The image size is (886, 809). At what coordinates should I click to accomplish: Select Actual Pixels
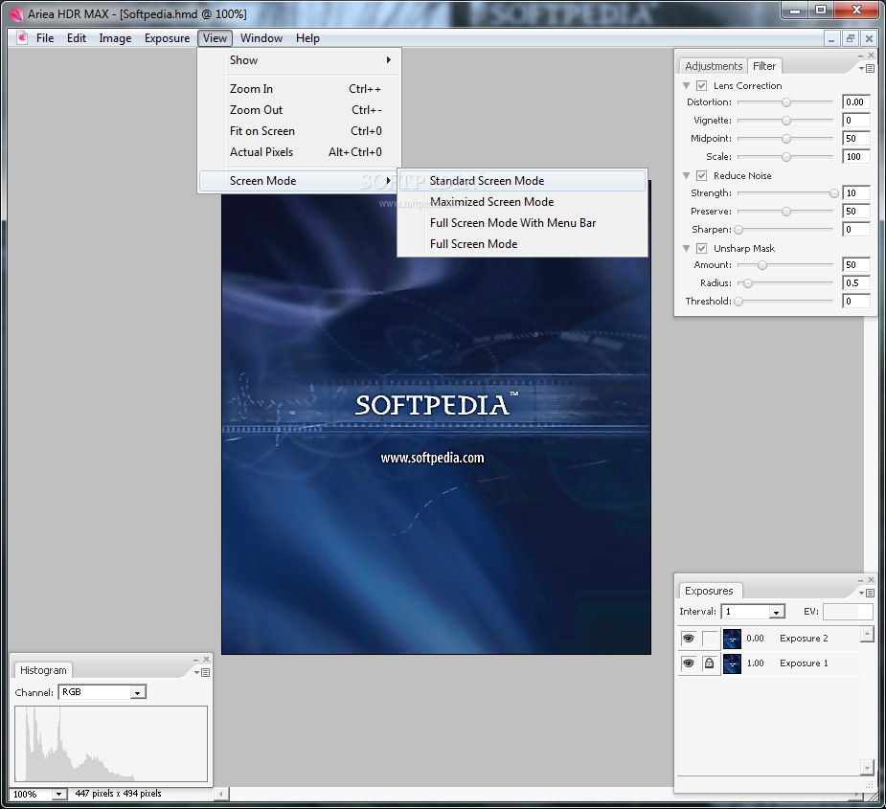pos(300,152)
